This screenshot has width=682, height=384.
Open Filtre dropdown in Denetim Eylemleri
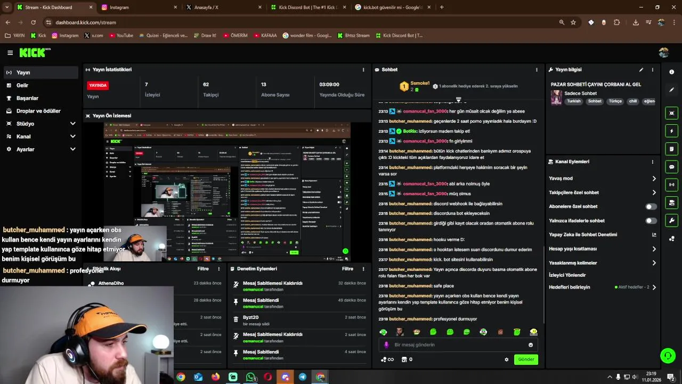[x=347, y=269]
